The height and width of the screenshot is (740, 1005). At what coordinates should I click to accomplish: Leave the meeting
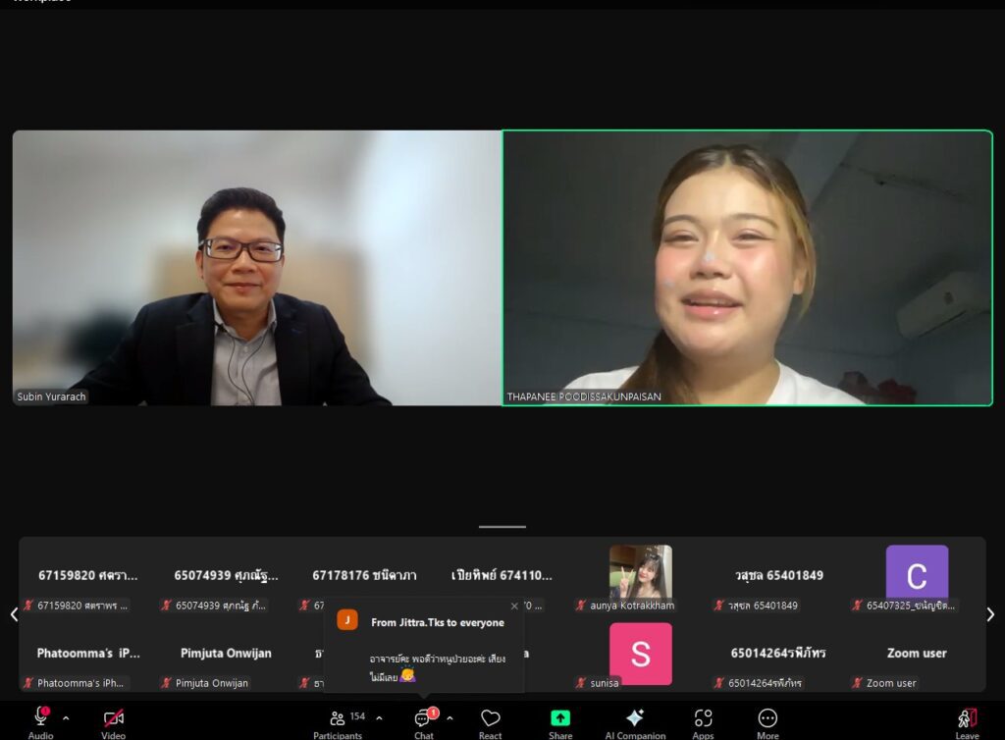coord(967,723)
